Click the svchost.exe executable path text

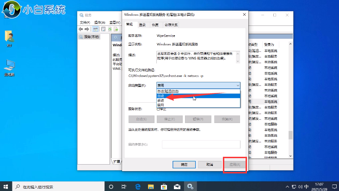pos(166,76)
